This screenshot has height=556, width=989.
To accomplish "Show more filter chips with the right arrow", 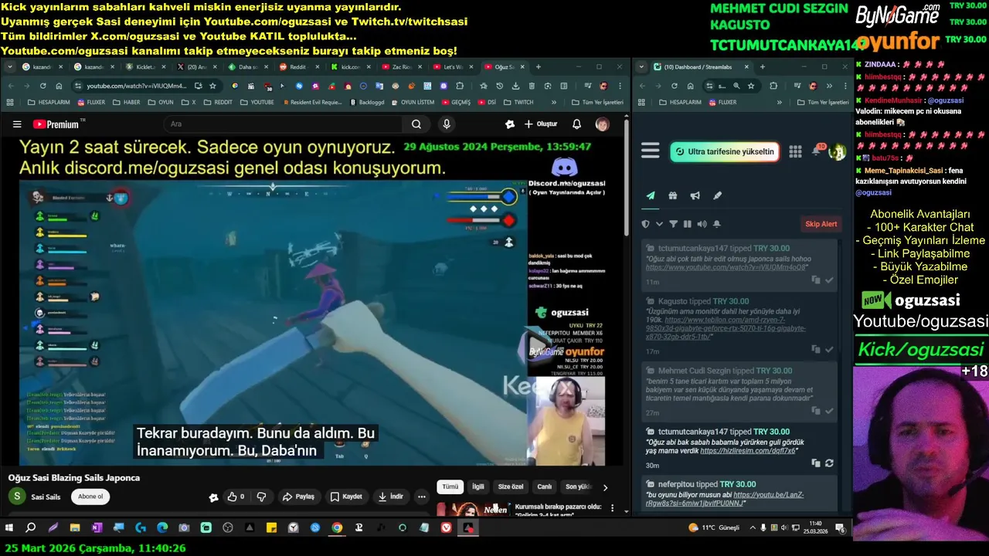I will click(605, 487).
